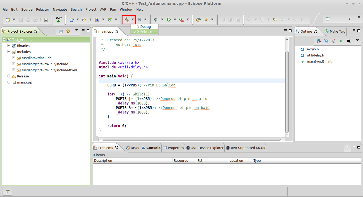The height and width of the screenshot is (197, 363).
Task: Click the External Tools run icon
Action: 181,20
